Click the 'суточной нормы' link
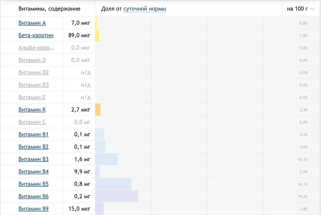Image resolution: width=321 pixels, height=215 pixels. [144, 9]
